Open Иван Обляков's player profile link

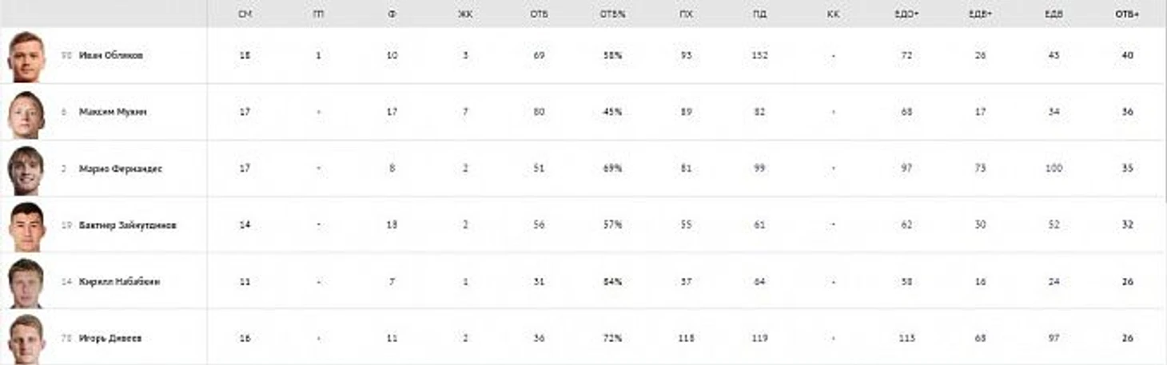111,56
